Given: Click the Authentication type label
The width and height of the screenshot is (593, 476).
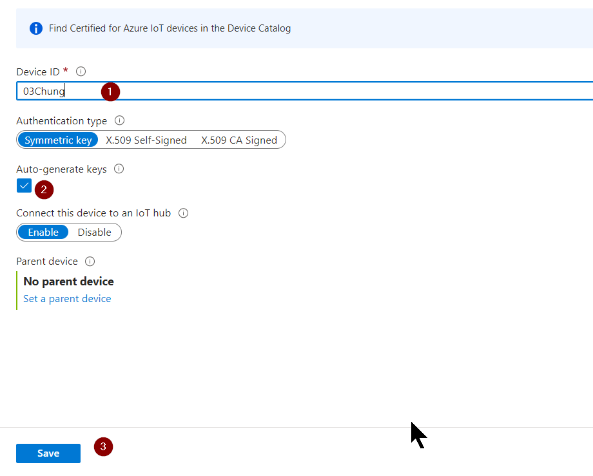Looking at the screenshot, I should coord(62,121).
